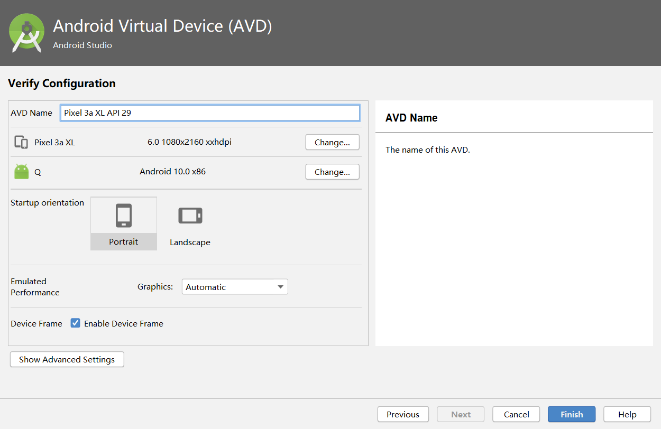Disable the Enable Device Frame checkbox

pyautogui.click(x=75, y=323)
